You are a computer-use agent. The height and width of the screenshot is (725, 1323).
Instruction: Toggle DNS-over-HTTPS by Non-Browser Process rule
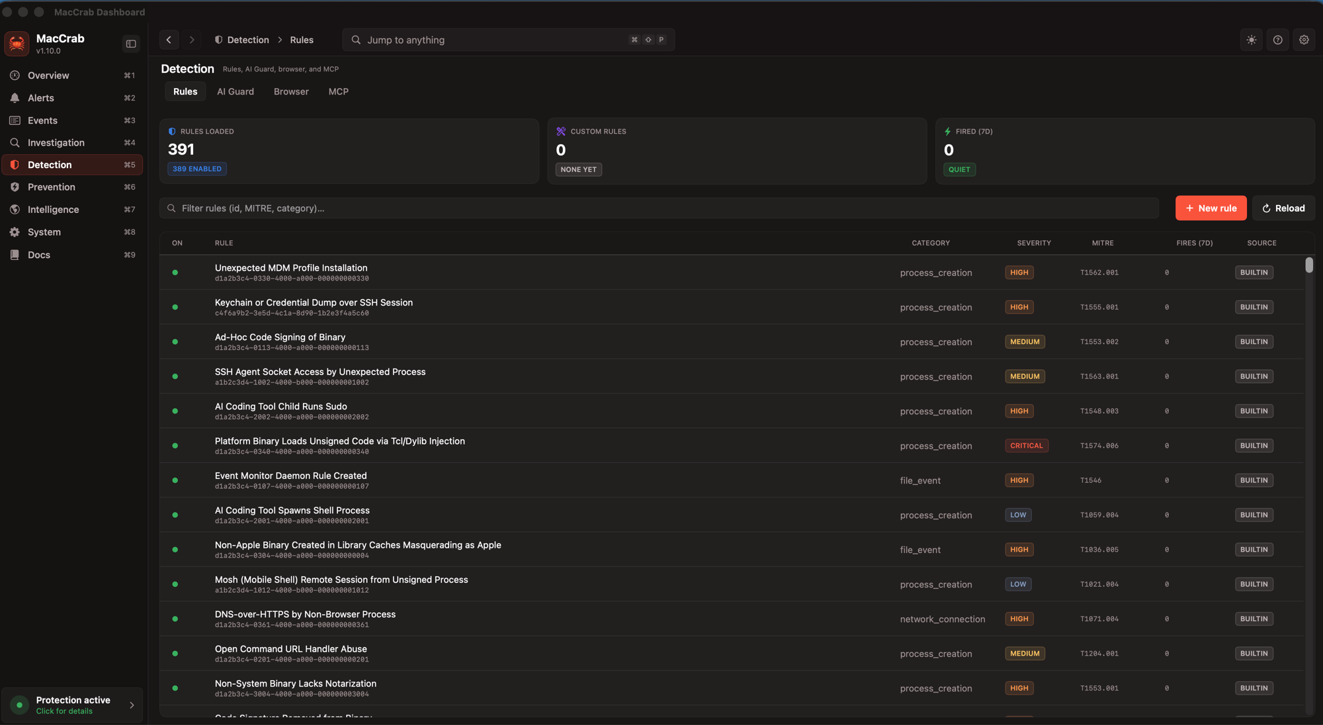(175, 619)
